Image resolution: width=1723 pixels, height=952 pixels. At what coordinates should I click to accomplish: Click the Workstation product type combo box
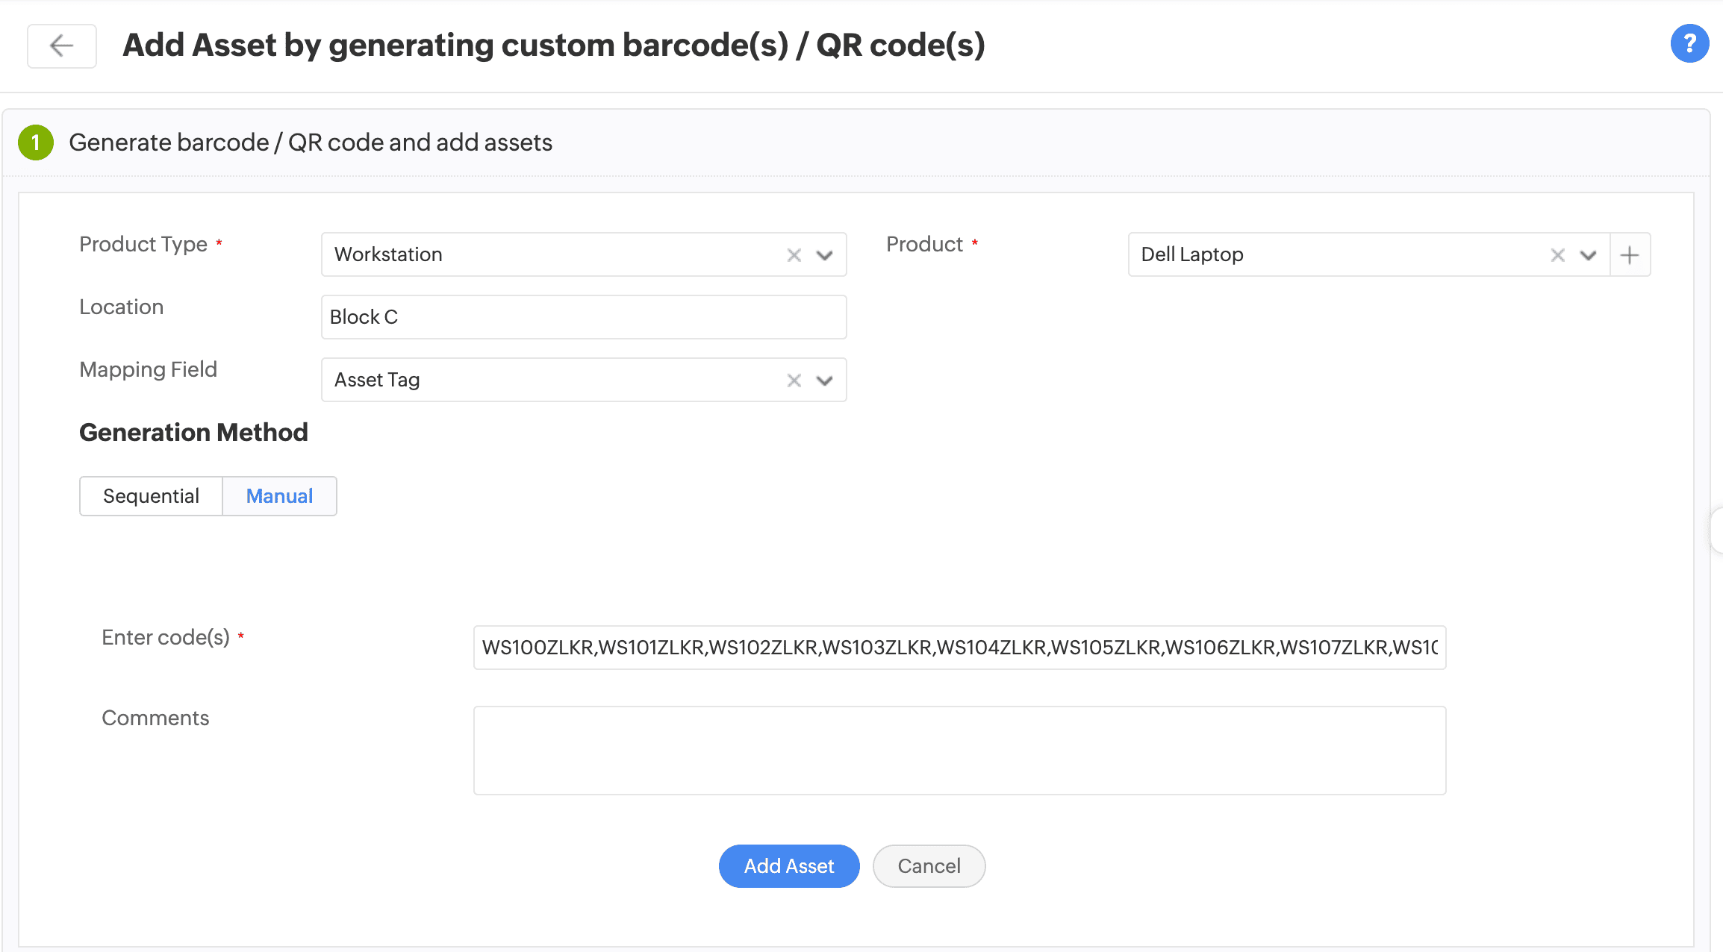click(552, 255)
